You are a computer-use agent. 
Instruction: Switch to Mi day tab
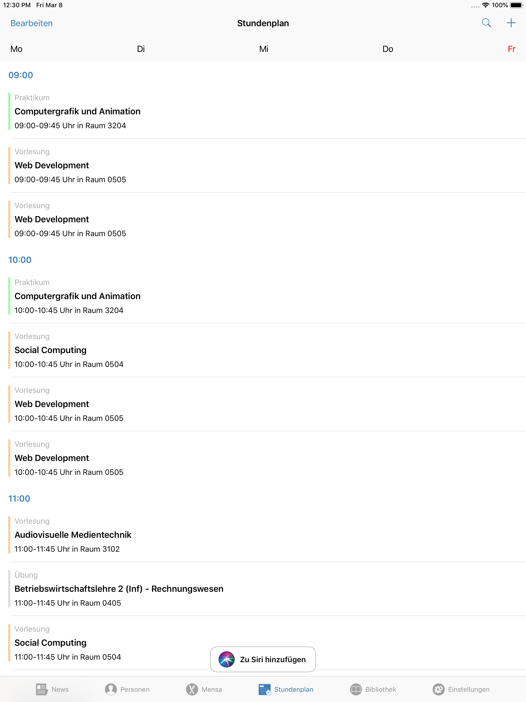click(264, 49)
